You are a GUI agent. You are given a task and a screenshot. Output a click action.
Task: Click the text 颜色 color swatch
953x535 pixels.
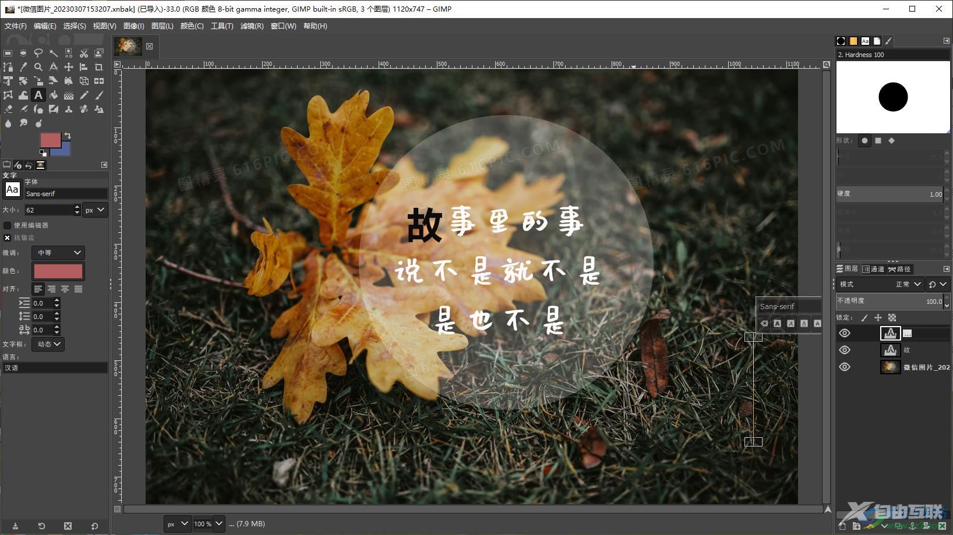[58, 271]
